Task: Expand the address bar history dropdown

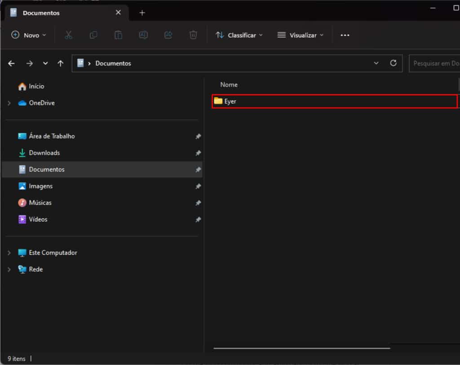Action: pos(376,63)
